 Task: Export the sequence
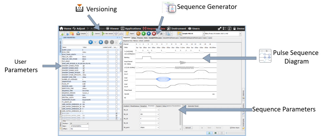[130, 33]
